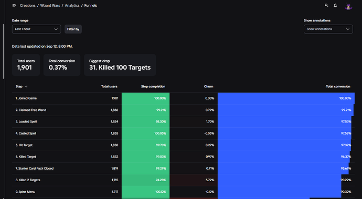
Task: Click the 1,886 total users value
Action: (x=114, y=110)
